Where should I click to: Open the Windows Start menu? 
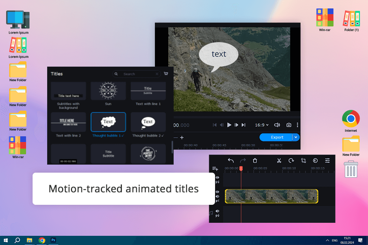coord(6,240)
